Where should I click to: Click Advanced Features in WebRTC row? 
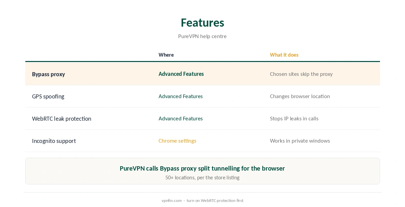(x=181, y=119)
